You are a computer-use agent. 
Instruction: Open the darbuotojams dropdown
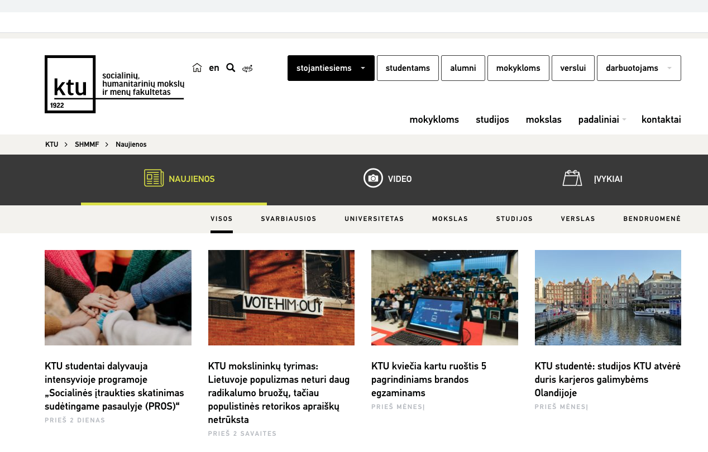[639, 68]
